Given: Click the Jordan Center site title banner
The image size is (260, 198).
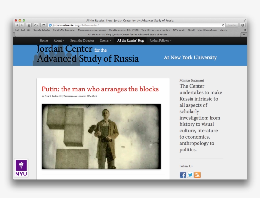Looking at the screenshot, I should coord(88,54).
